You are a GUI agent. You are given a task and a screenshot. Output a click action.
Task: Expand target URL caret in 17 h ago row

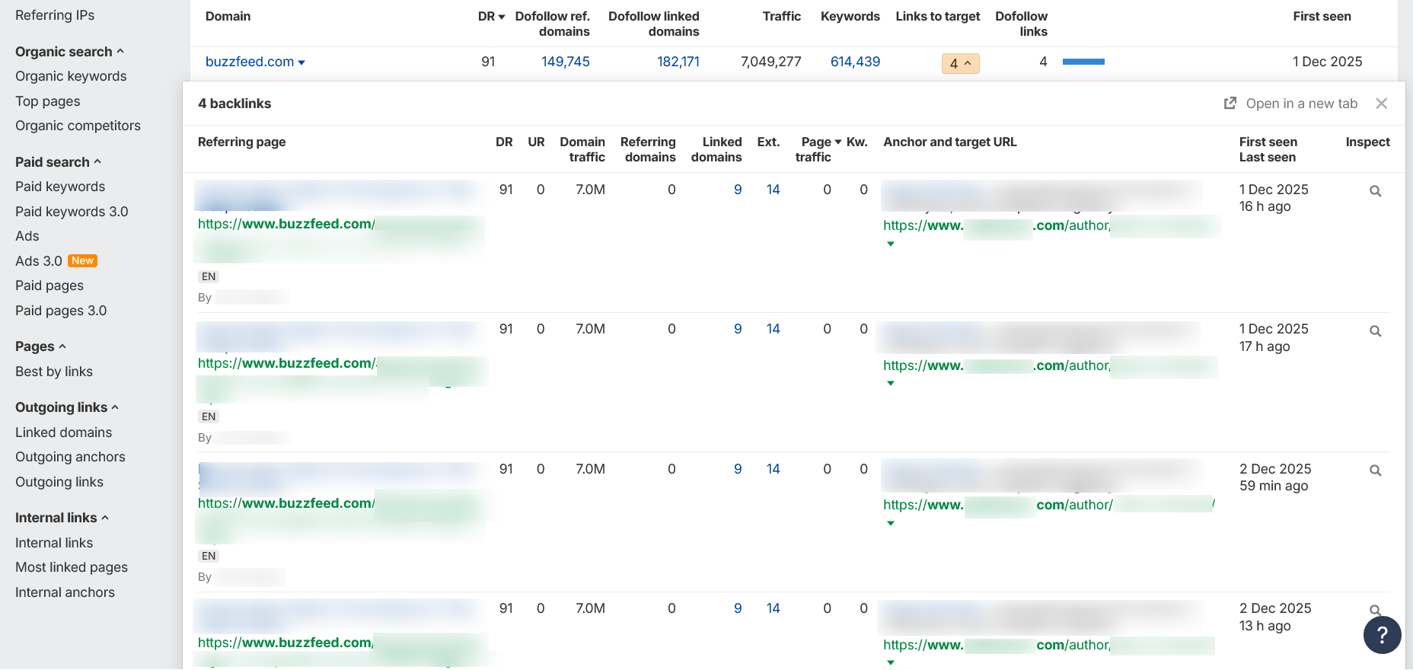coord(891,383)
